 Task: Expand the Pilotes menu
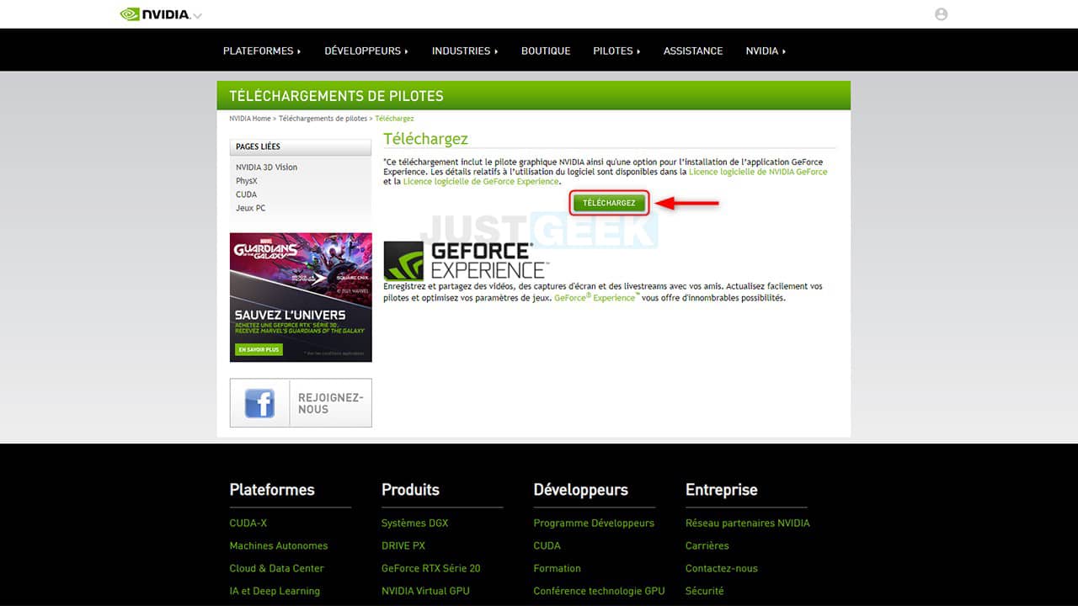coord(616,50)
